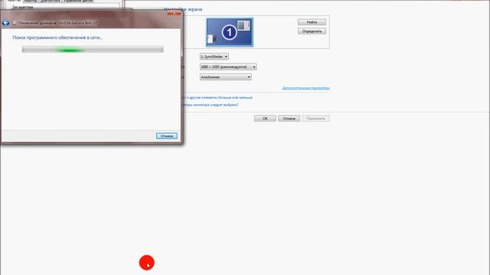Screen dimensions: 490x275
Task: Go back in the driver update wizard
Action: (x=5, y=23)
